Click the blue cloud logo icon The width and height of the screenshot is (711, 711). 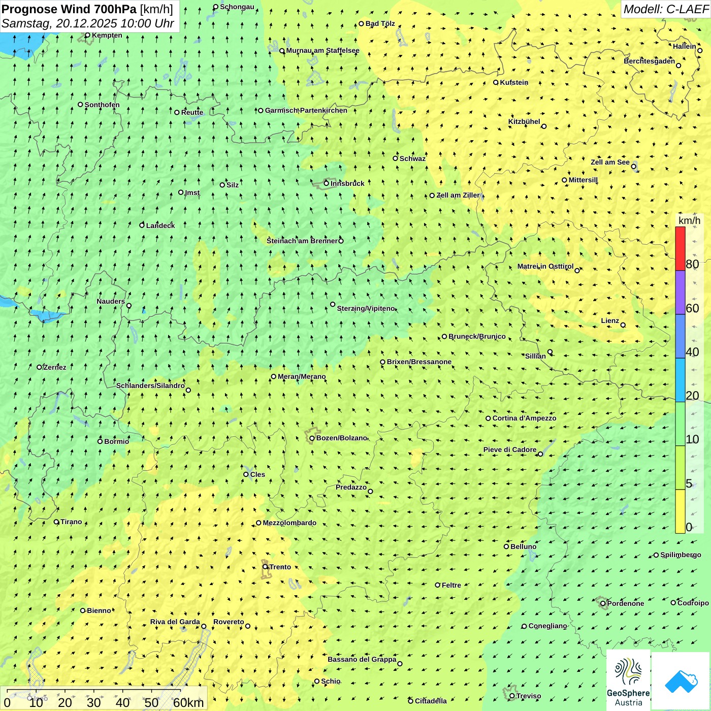(681, 682)
